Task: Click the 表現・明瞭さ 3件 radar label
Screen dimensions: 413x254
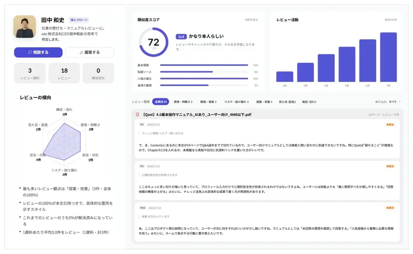Action: pos(90,127)
